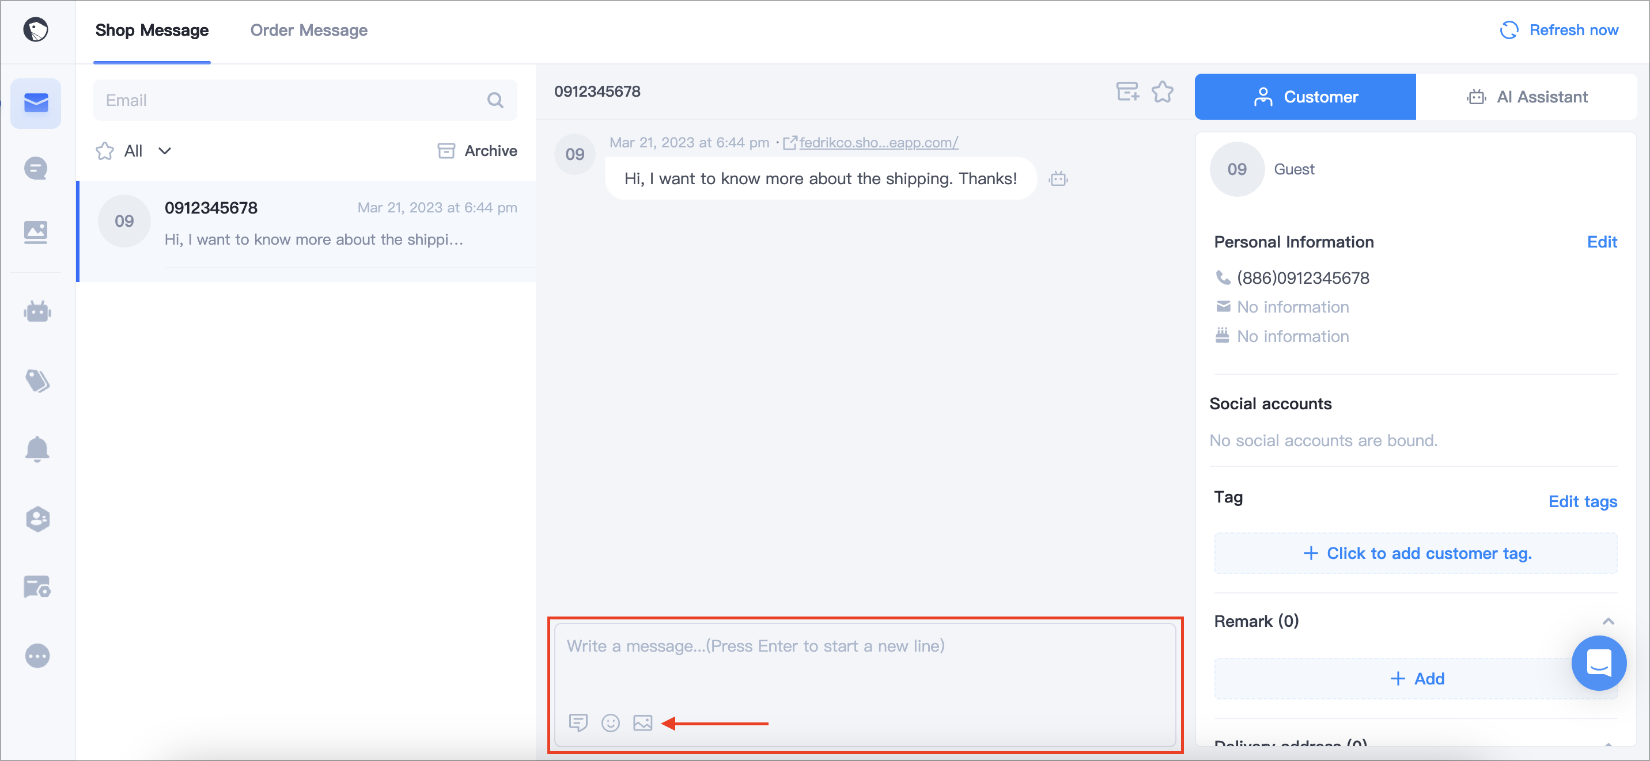Click Refresh now
Screen dimensions: 1650x761
pos(1559,30)
